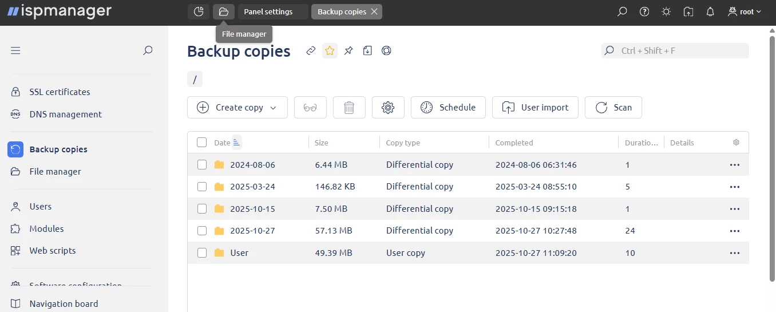Sort by Completed column header
This screenshot has height=312, width=776.
(x=514, y=143)
